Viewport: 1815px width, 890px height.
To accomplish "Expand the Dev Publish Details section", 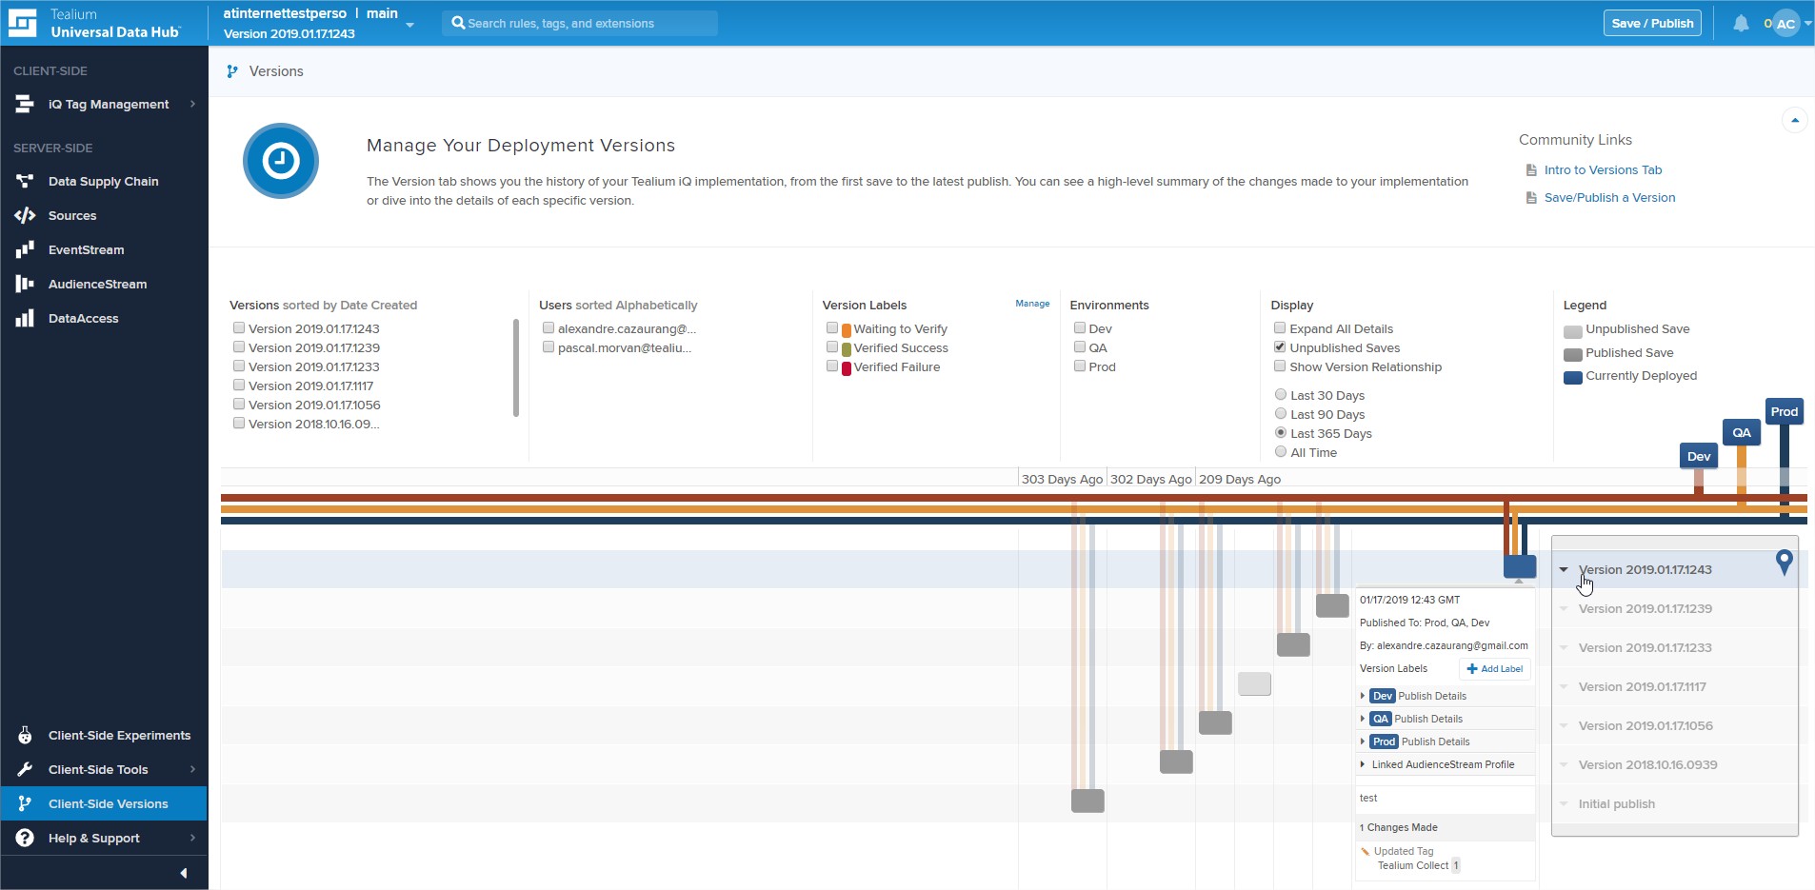I will 1363,696.
